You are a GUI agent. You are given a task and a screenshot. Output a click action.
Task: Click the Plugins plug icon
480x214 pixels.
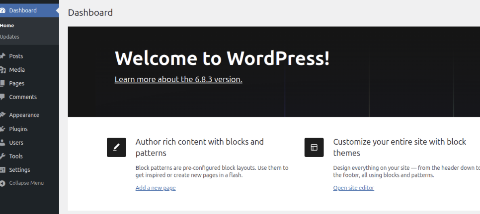2,129
